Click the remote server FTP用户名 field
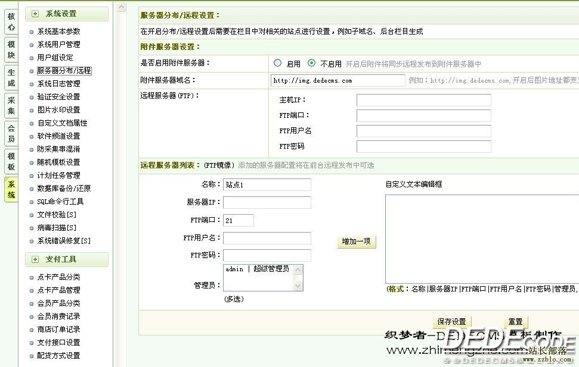The image size is (579, 367). click(423, 131)
